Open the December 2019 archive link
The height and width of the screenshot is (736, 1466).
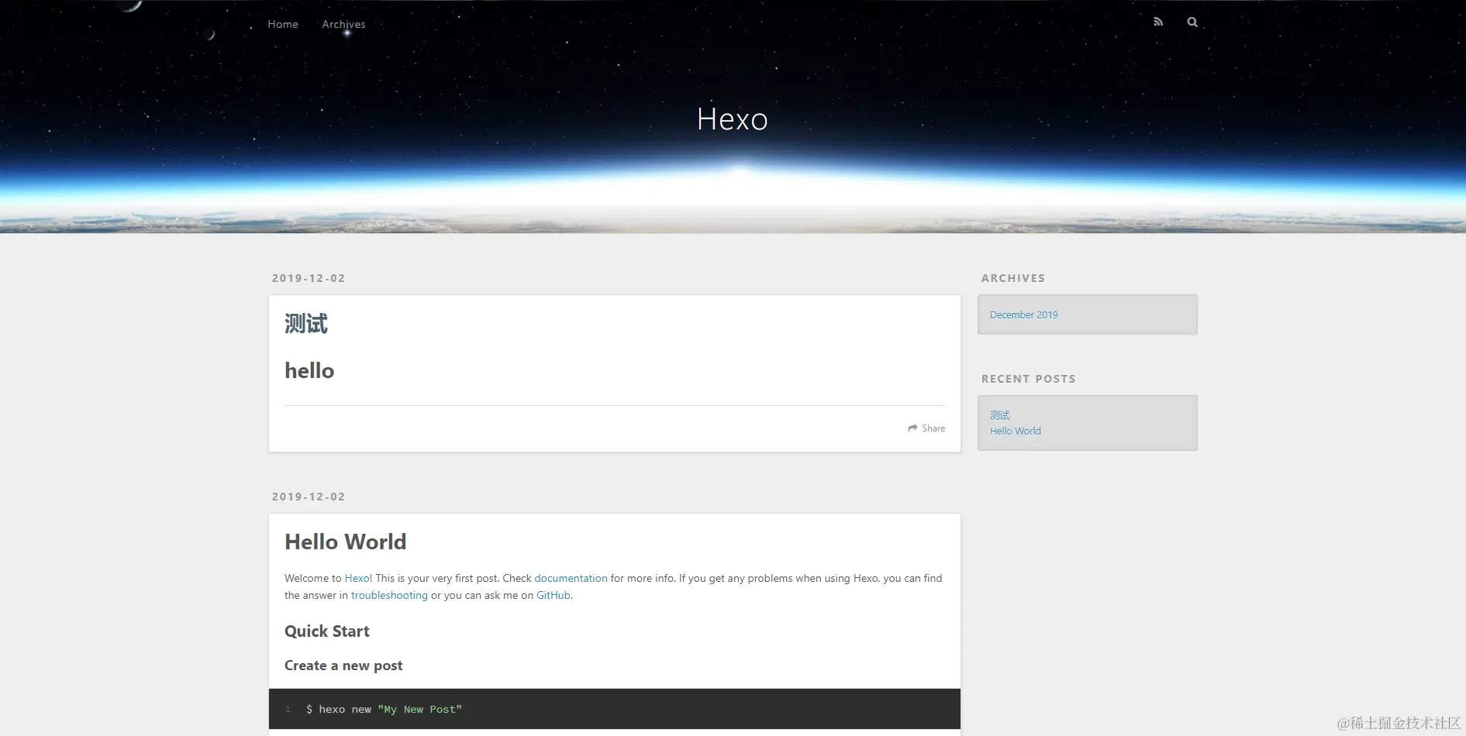1023,315
